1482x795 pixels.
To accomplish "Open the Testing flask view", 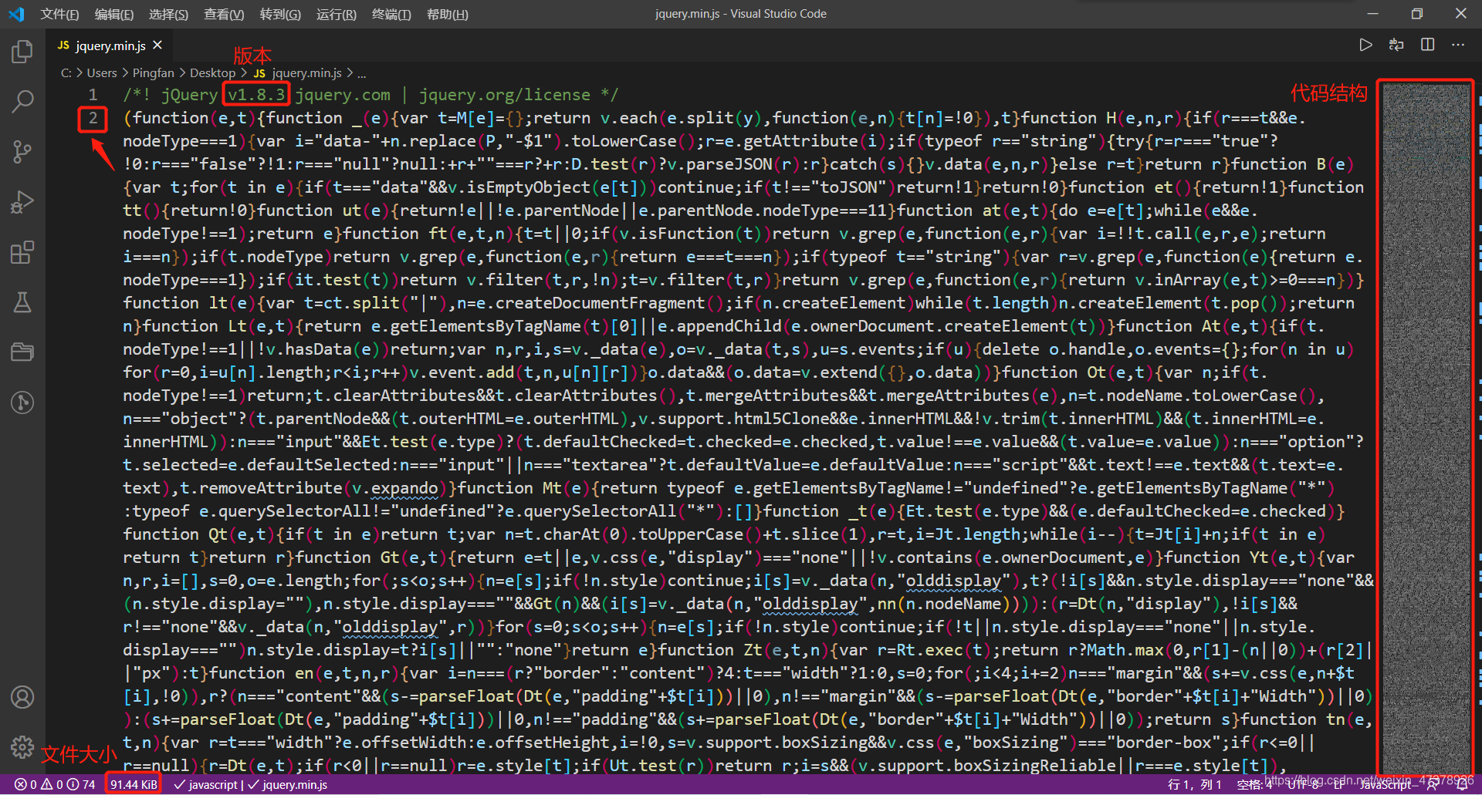I will point(22,302).
